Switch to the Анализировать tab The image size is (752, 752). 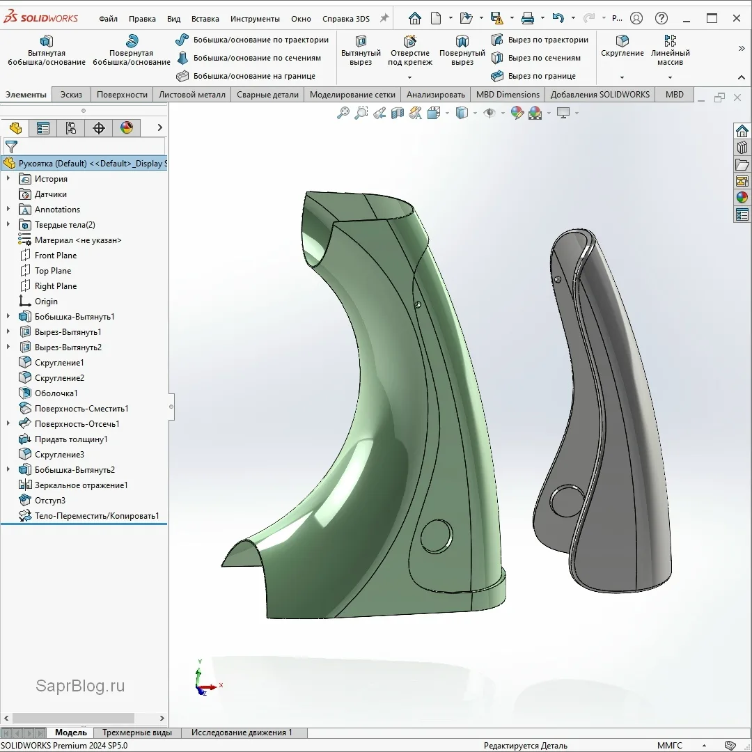(x=435, y=95)
